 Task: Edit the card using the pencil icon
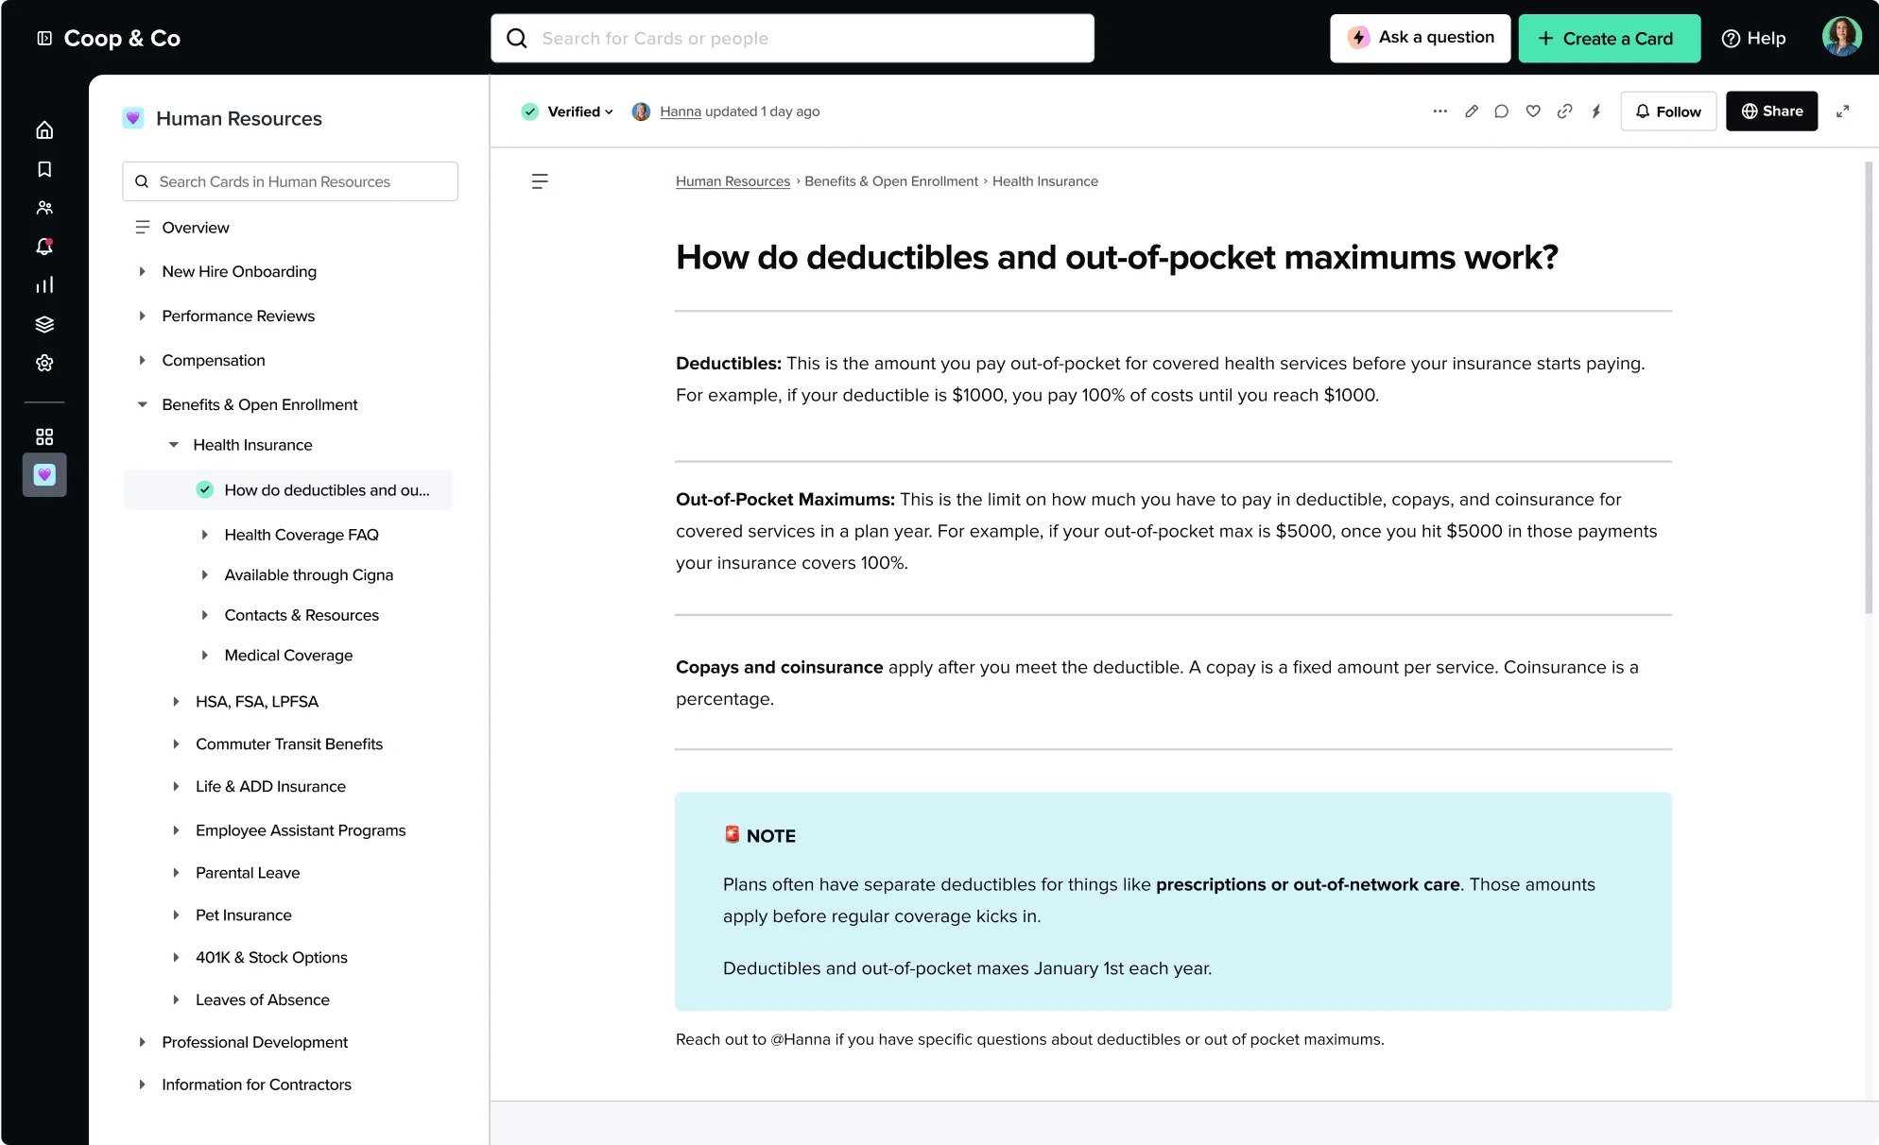coord(1471,111)
